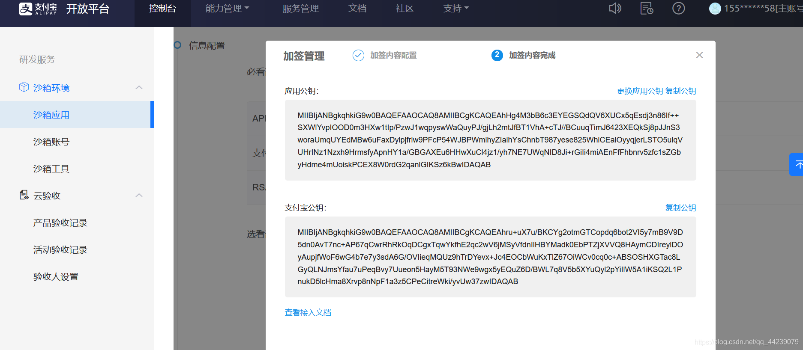This screenshot has width=803, height=350.
Task: Click the user avatar icon
Action: click(715, 8)
